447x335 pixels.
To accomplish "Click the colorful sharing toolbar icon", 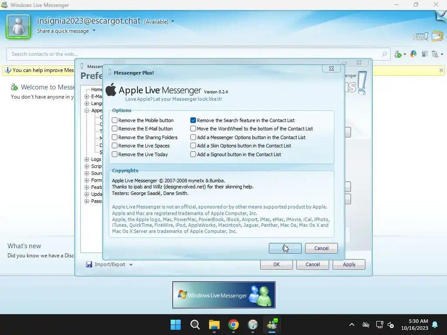I will pos(413,54).
